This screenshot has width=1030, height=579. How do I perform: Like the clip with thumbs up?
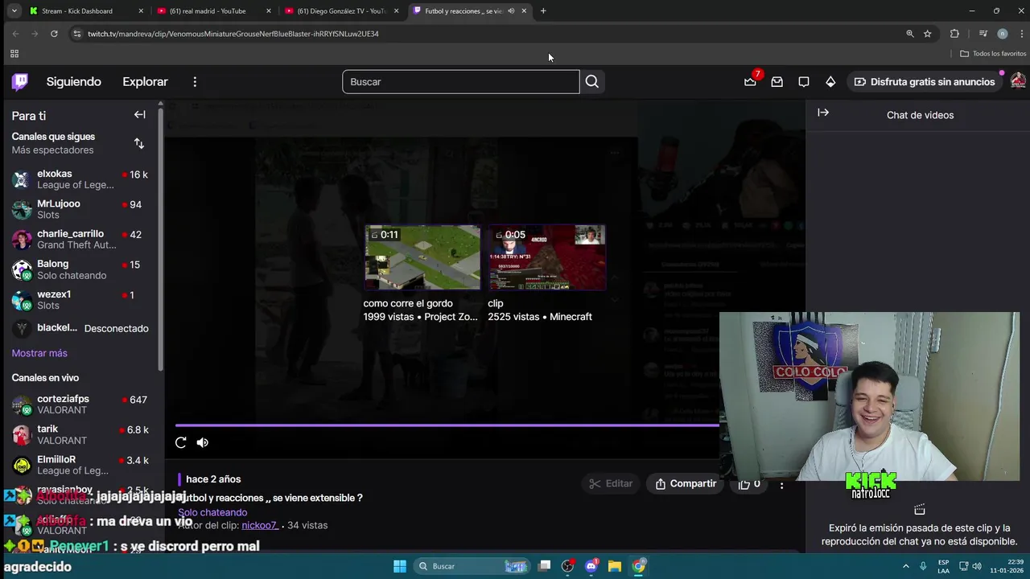pos(749,483)
